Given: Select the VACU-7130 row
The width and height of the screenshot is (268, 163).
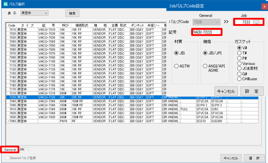Looking at the screenshot, I should pyautogui.click(x=86, y=73).
